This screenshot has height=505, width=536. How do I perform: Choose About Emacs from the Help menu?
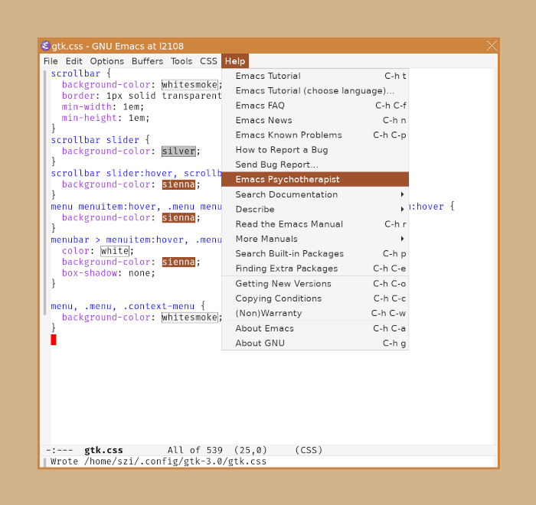click(264, 328)
